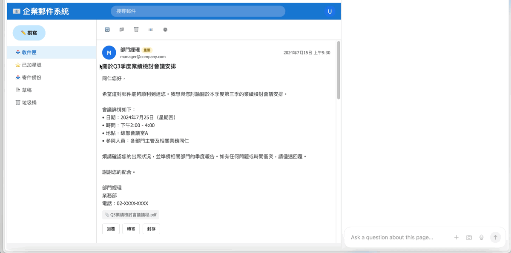Click the camera icon in question box
The height and width of the screenshot is (253, 511).
[469, 237]
